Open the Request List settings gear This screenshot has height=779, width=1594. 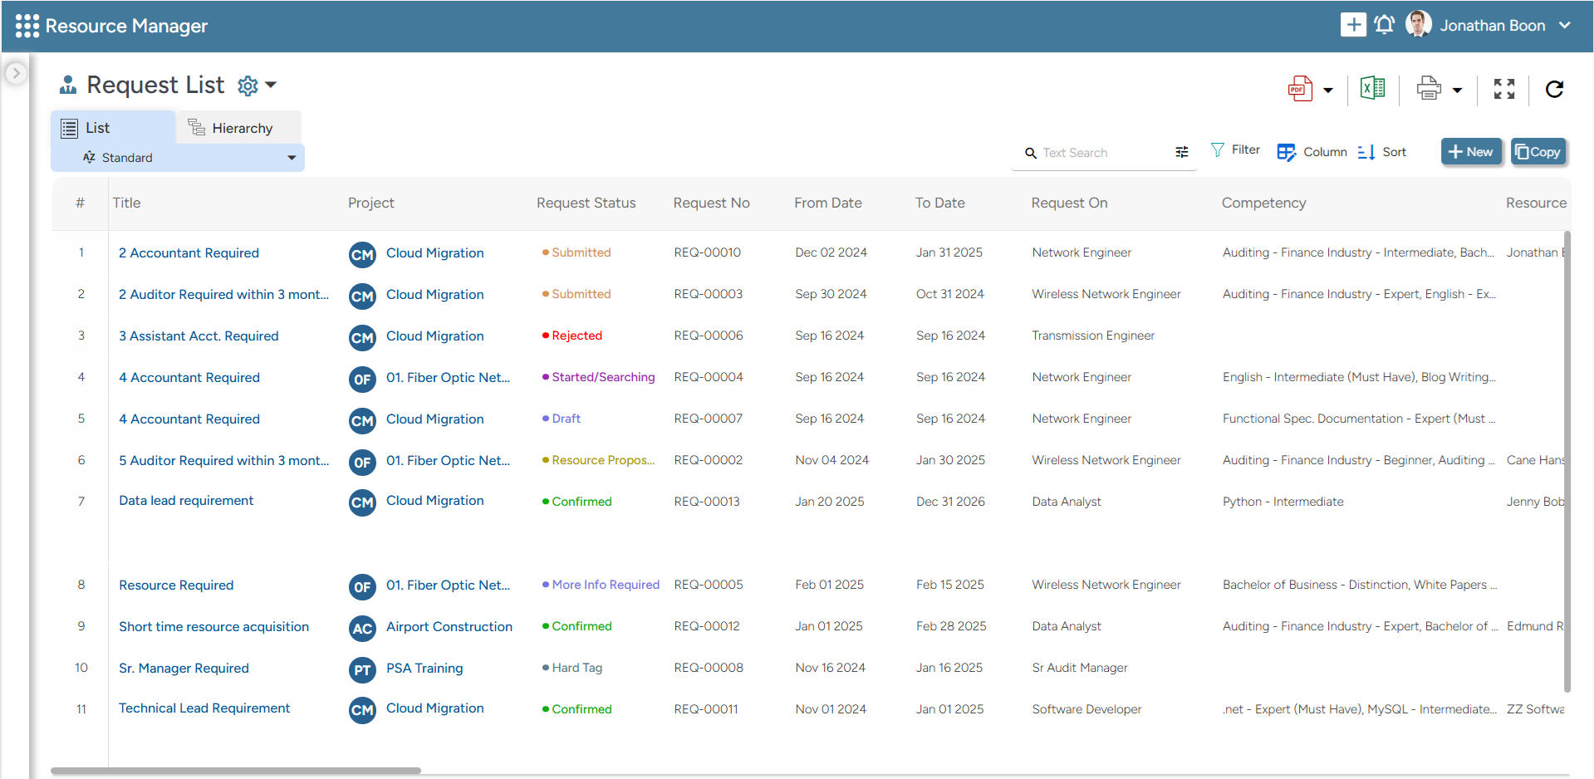[x=247, y=86]
